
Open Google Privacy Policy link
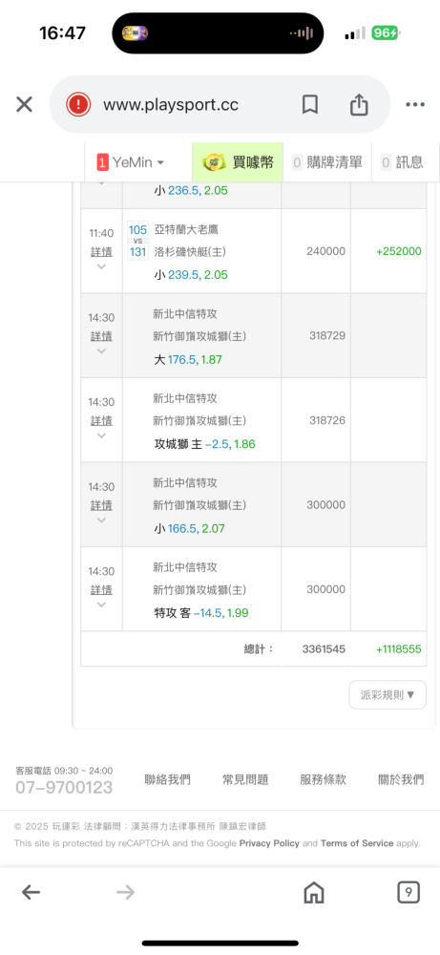pos(269,843)
